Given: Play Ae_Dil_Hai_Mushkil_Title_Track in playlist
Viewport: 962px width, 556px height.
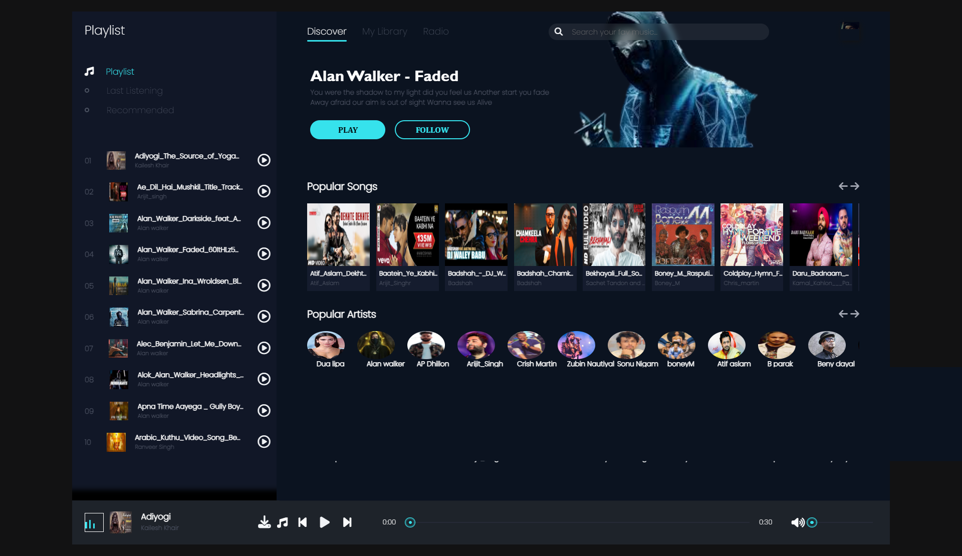Looking at the screenshot, I should pyautogui.click(x=264, y=191).
